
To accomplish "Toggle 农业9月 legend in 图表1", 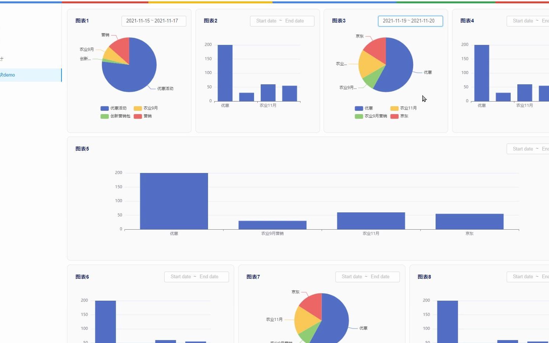I will click(146, 108).
